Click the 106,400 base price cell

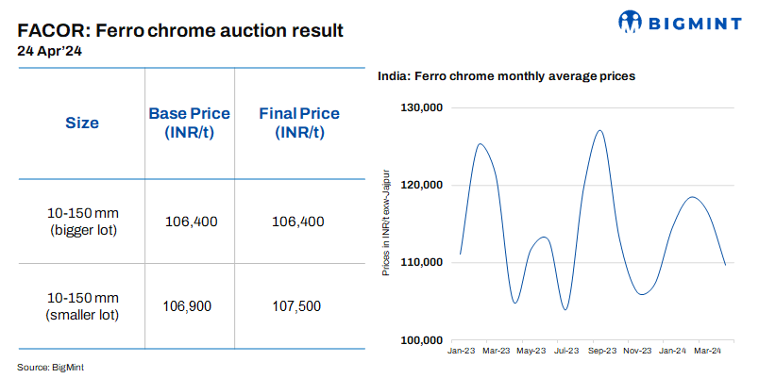pyautogui.click(x=191, y=222)
